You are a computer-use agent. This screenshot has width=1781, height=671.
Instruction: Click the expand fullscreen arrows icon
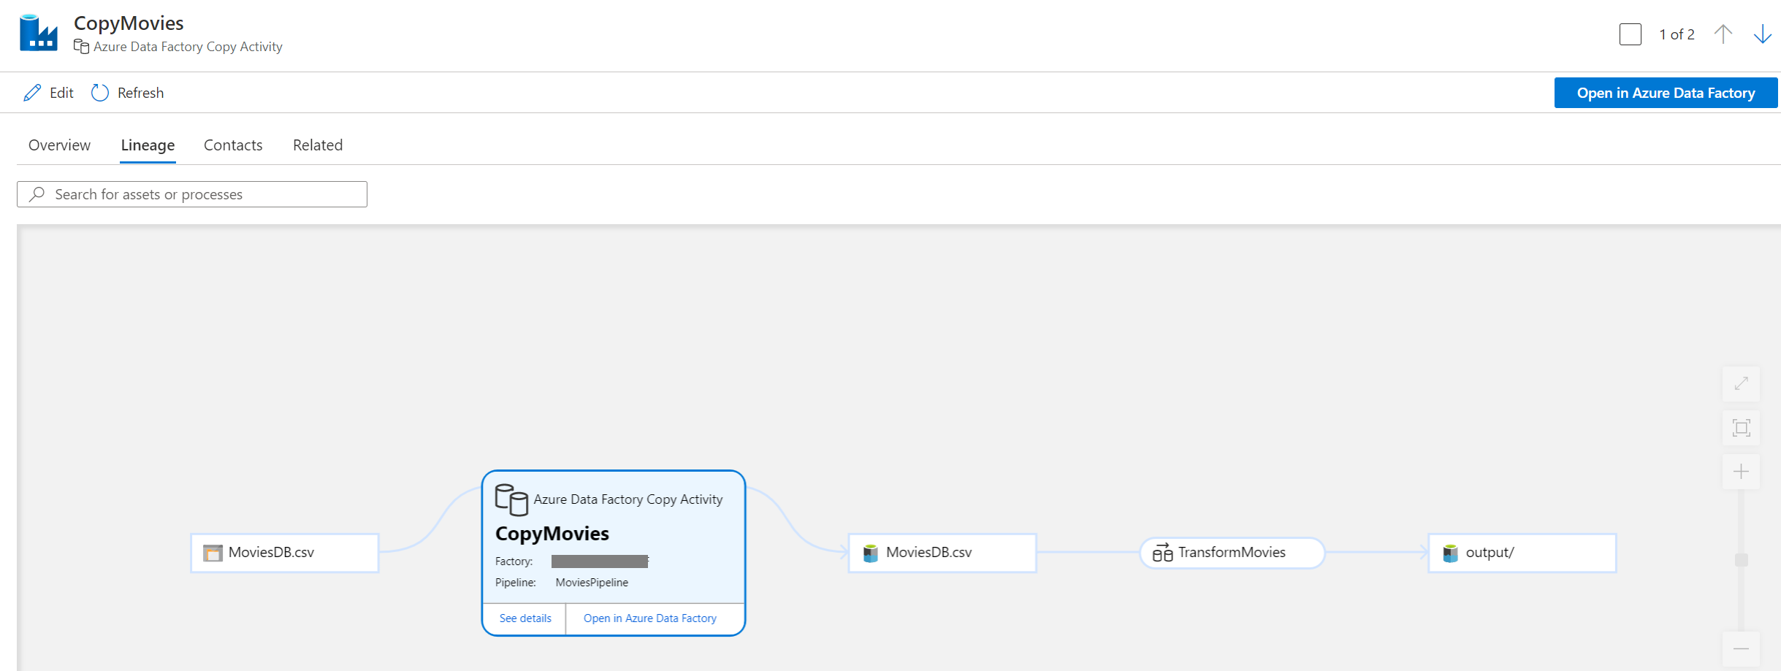pos(1742,383)
